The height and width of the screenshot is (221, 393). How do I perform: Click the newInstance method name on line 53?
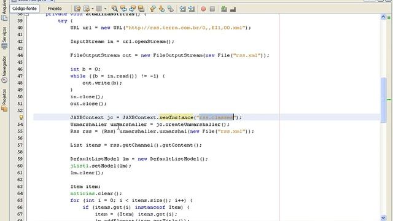click(x=176, y=117)
